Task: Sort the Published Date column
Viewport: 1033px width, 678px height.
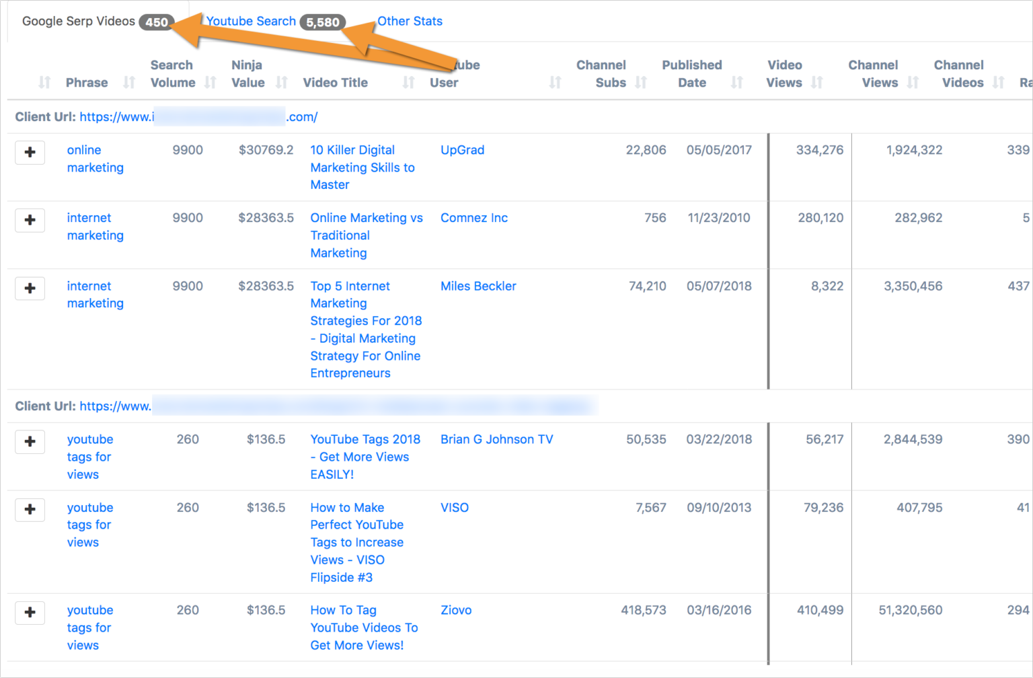Action: [736, 83]
